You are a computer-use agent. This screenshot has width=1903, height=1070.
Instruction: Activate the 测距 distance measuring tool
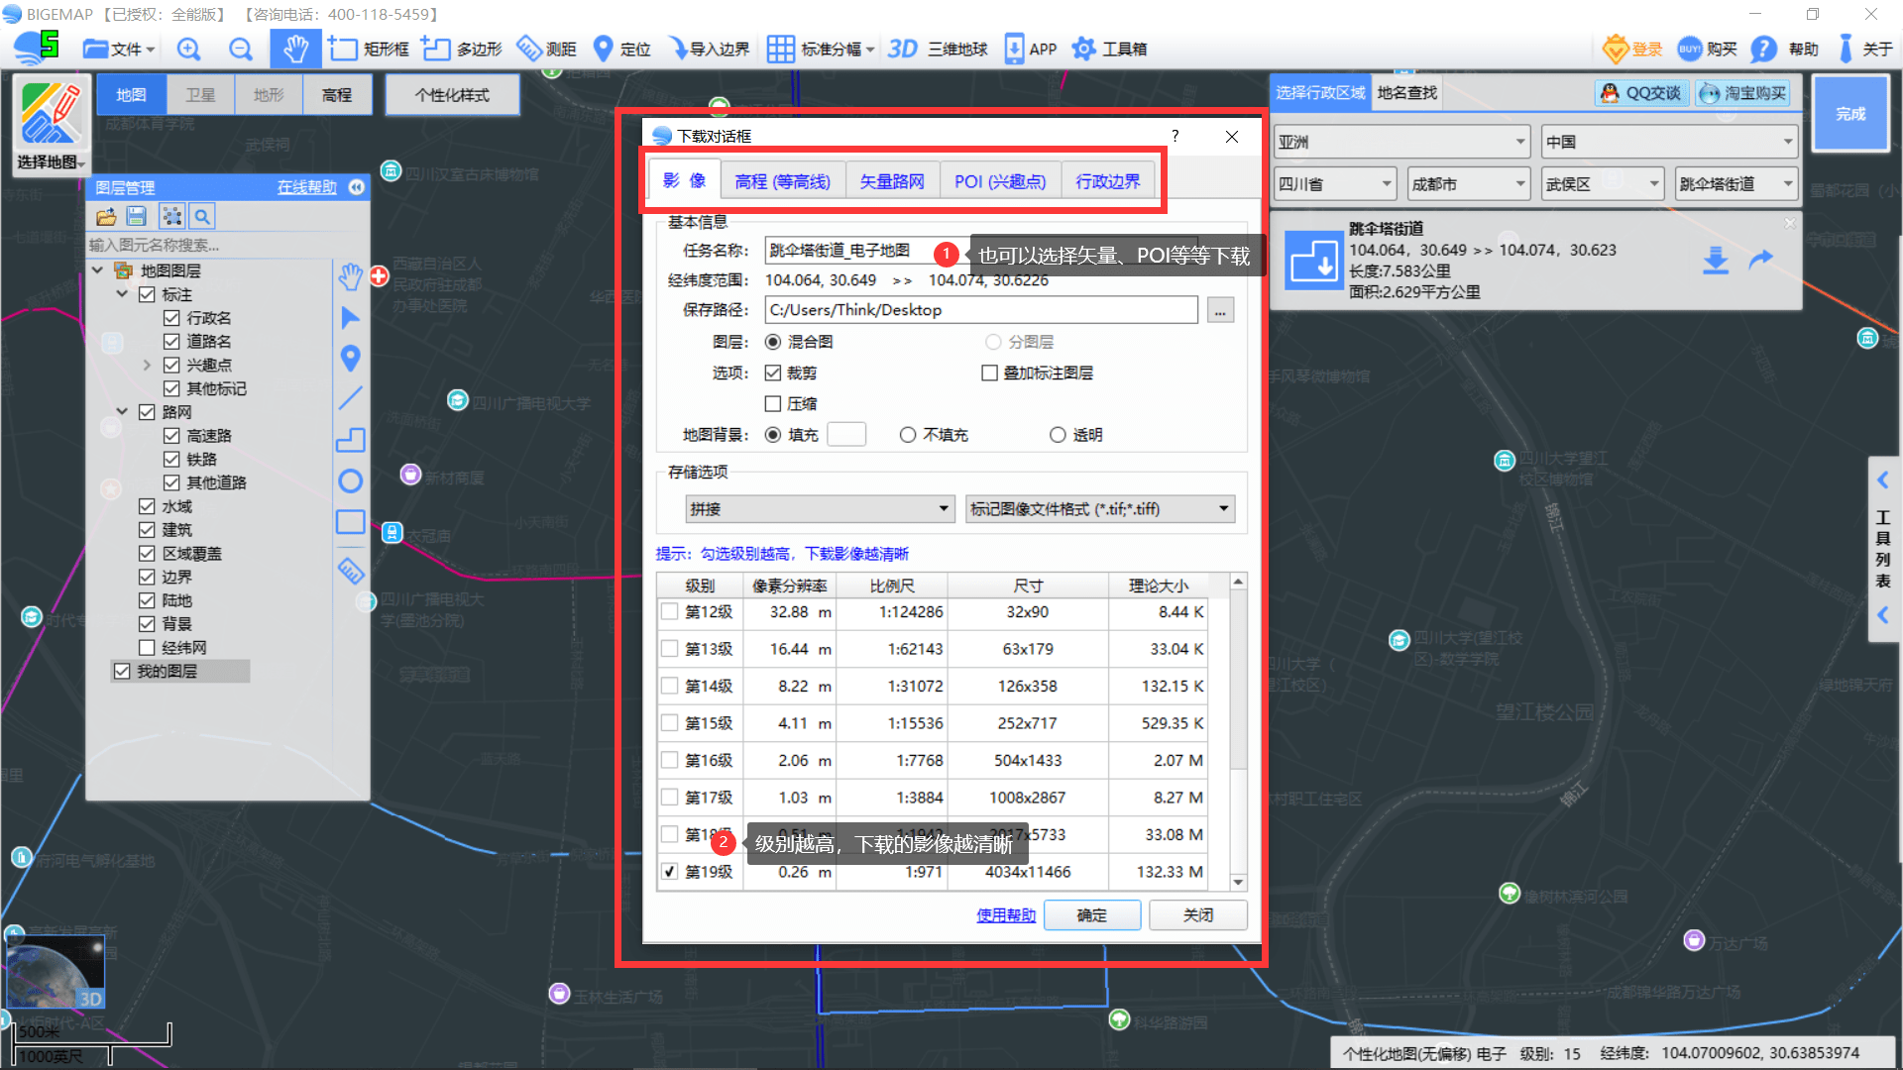tap(547, 49)
